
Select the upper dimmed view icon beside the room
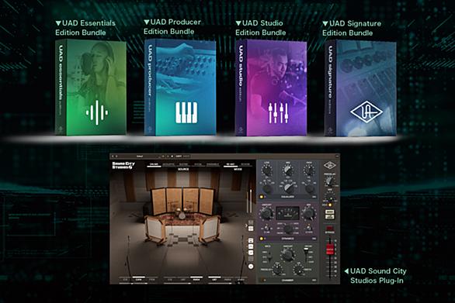coord(251,222)
